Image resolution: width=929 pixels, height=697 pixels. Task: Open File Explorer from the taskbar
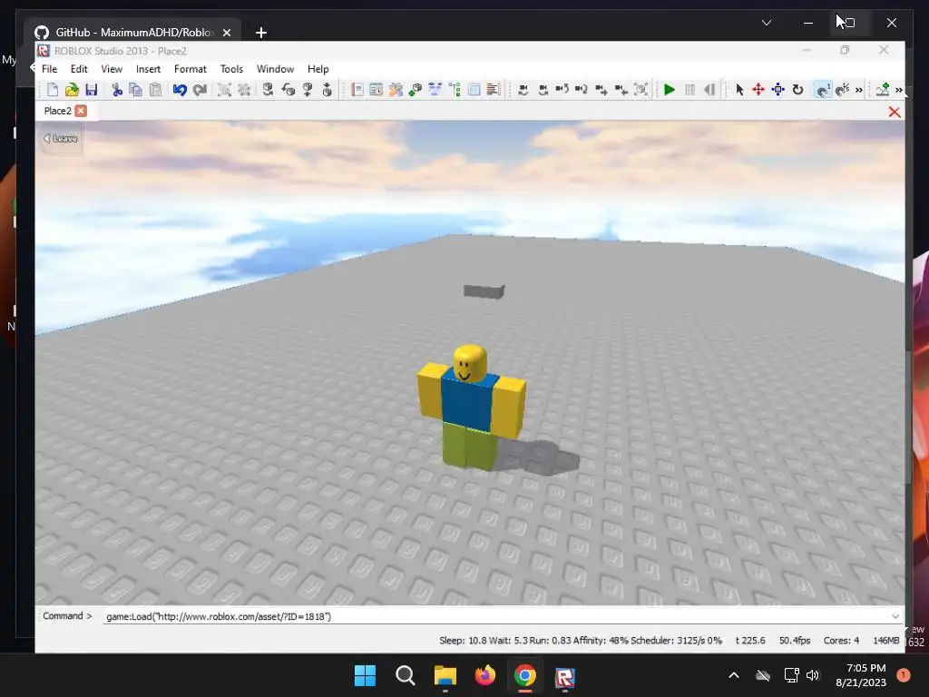click(445, 675)
